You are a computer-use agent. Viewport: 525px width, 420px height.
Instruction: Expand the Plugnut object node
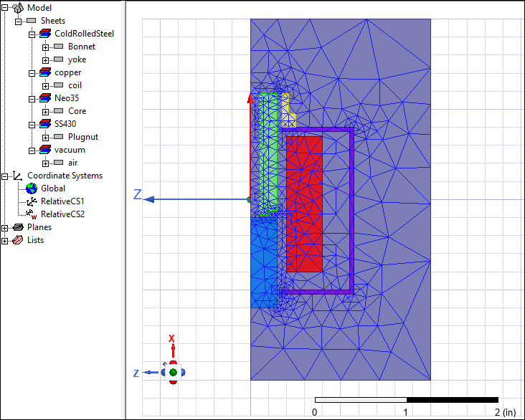click(45, 138)
